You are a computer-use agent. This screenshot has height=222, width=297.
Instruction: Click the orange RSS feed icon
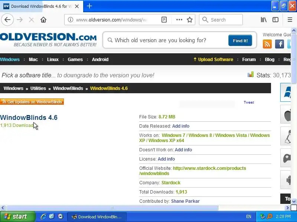point(267,44)
